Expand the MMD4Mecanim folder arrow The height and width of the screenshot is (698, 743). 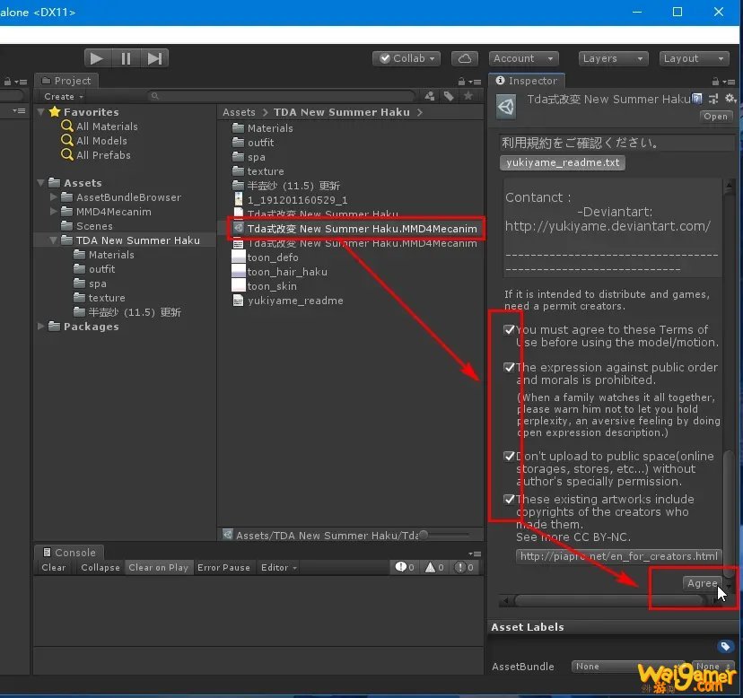[x=54, y=211]
